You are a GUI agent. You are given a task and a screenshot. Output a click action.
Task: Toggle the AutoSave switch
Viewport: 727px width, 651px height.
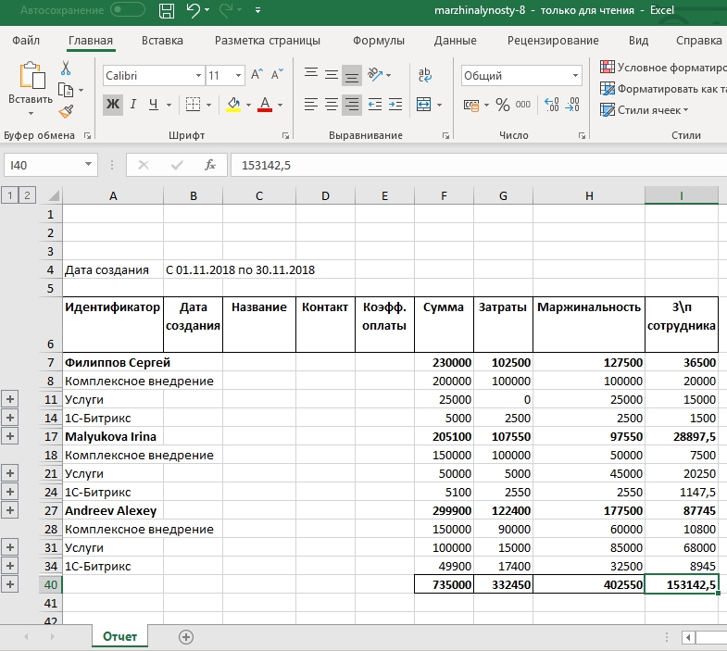pos(127,12)
